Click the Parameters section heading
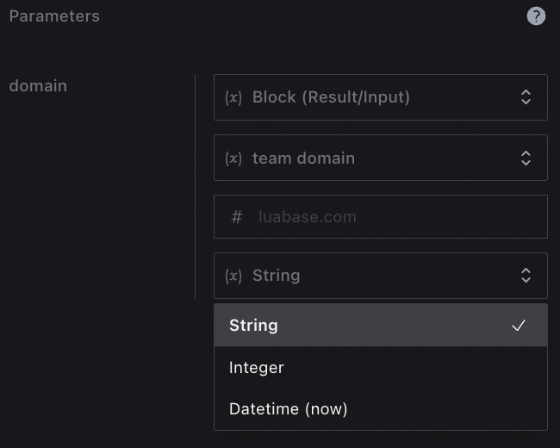Image resolution: width=560 pixels, height=448 pixels. (54, 16)
